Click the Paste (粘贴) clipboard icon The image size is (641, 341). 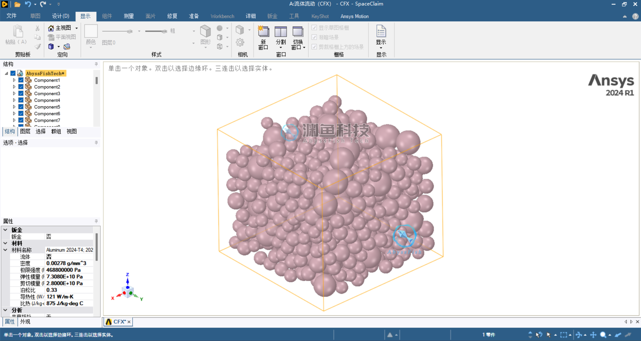[x=18, y=31]
